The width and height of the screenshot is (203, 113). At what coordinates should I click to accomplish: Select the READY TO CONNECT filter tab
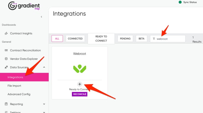101,39
